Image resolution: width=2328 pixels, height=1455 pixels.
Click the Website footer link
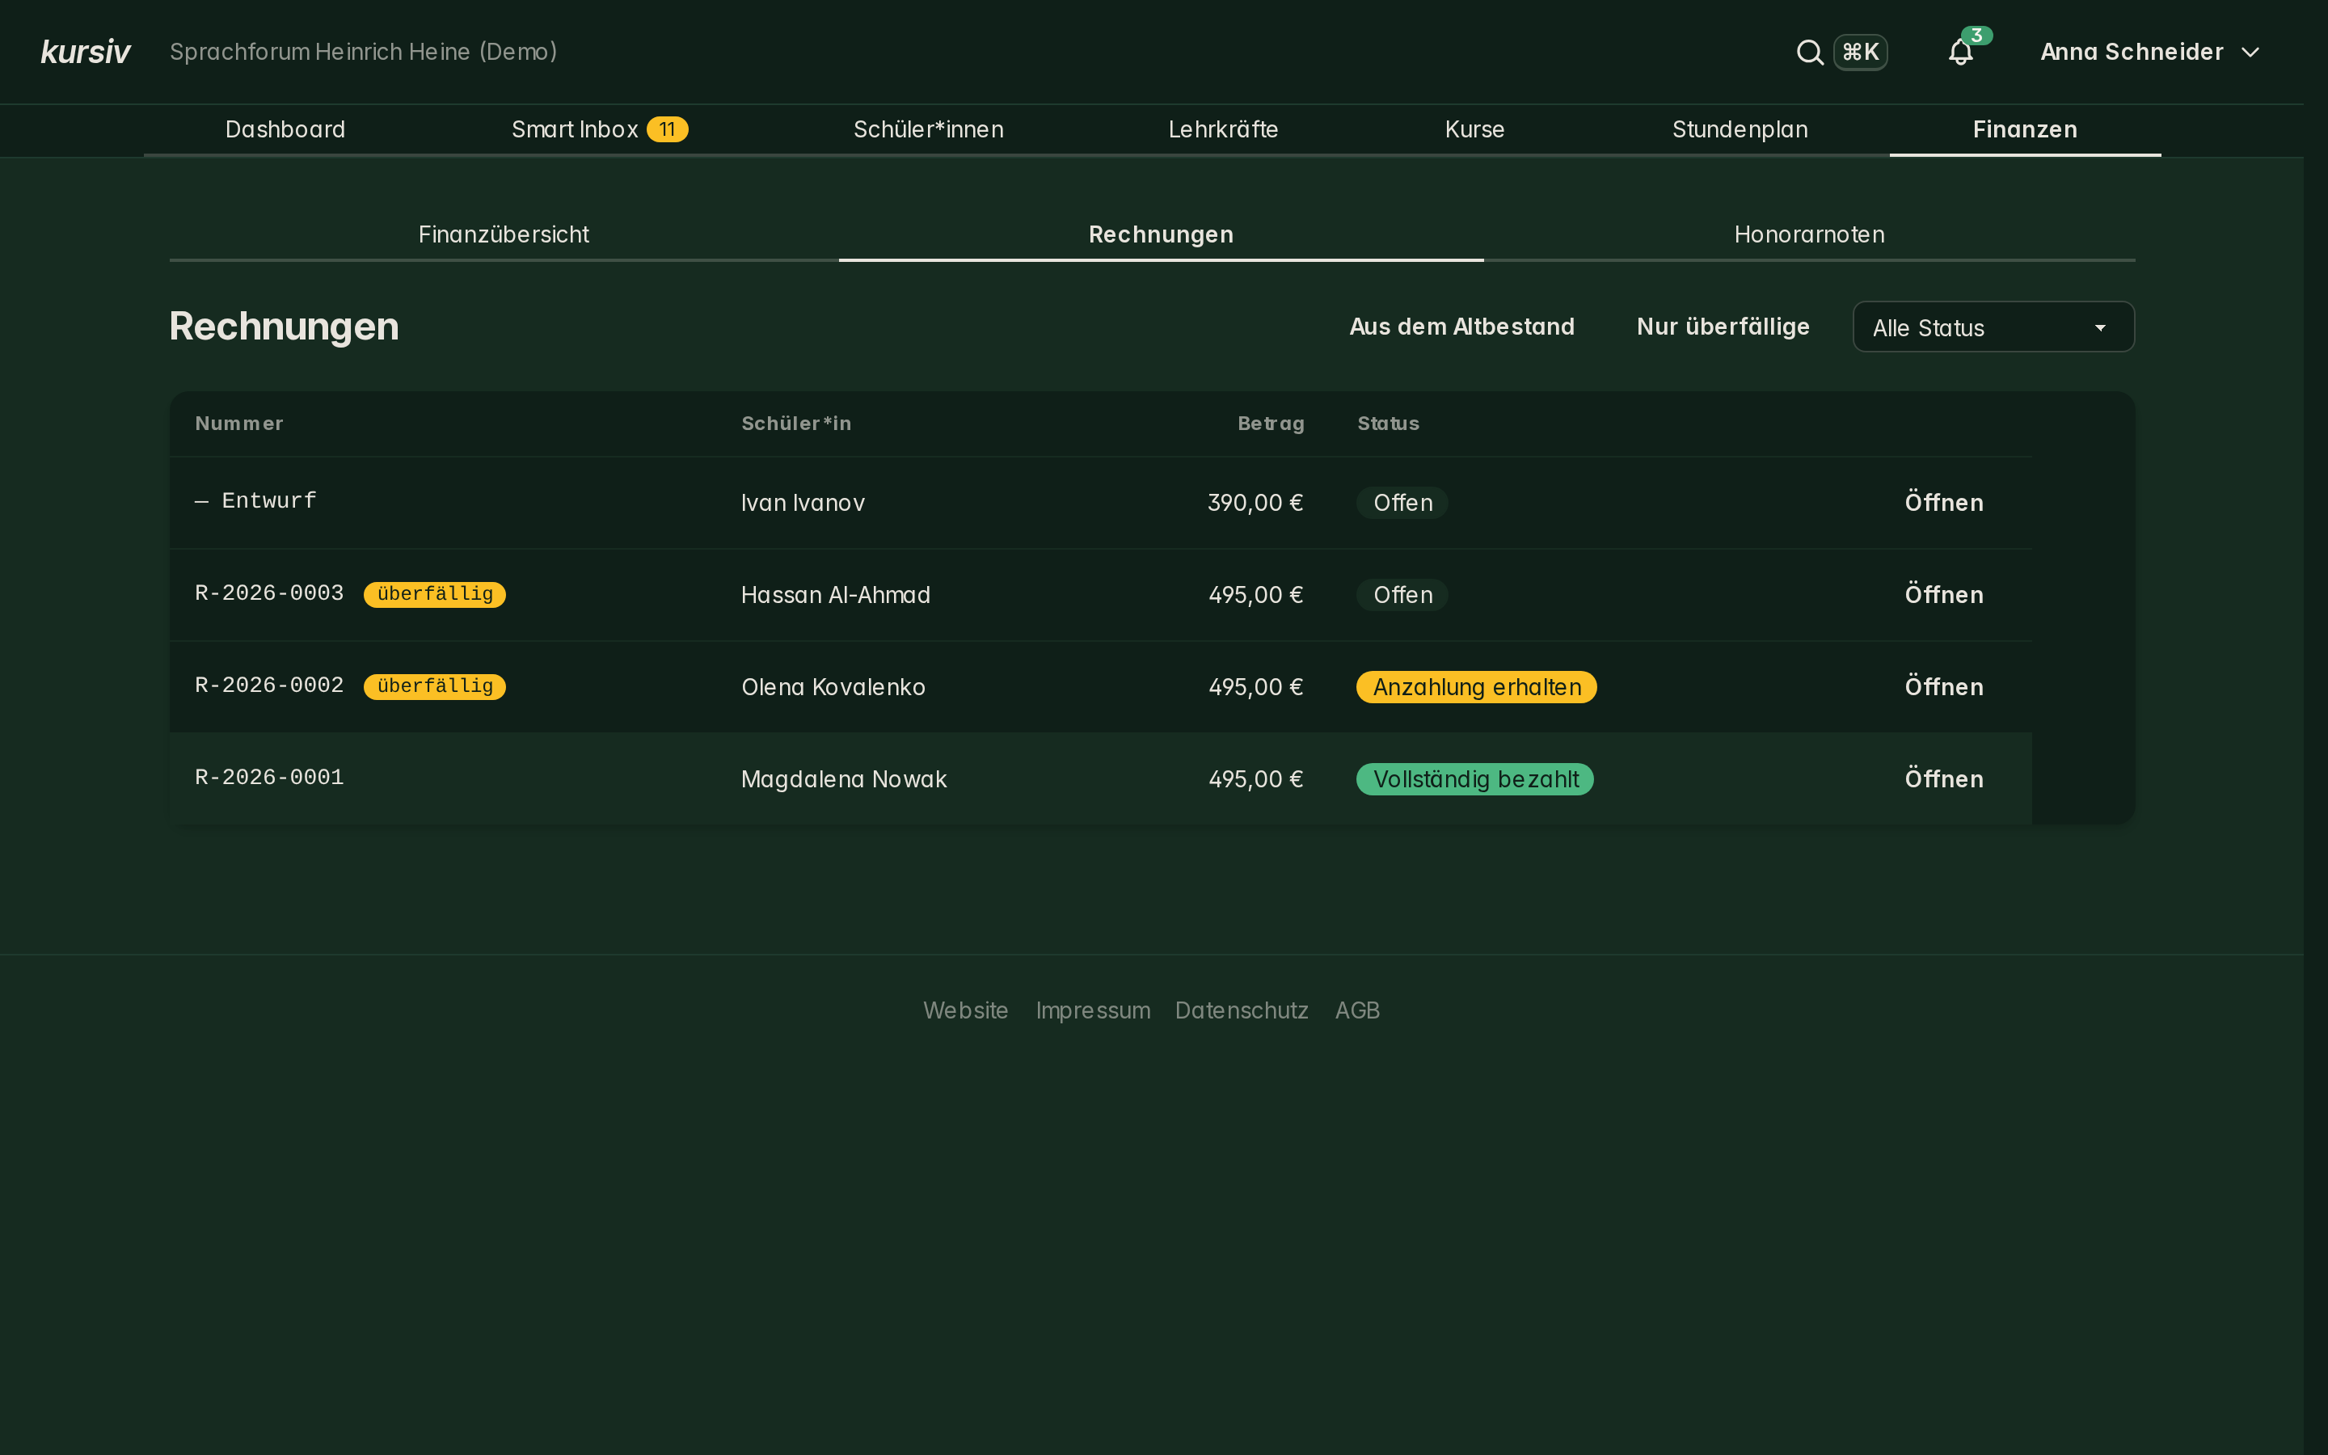(965, 1010)
